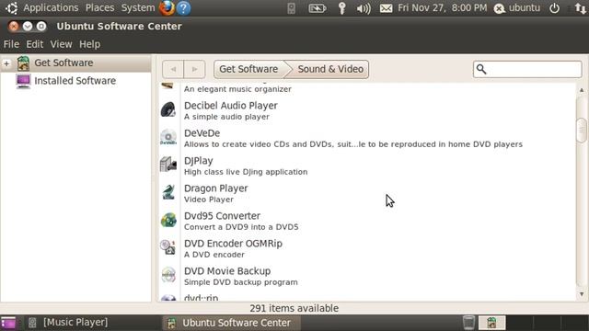Select the DJPlay entry title
Viewport: 589px width, 331px height.
tap(199, 161)
